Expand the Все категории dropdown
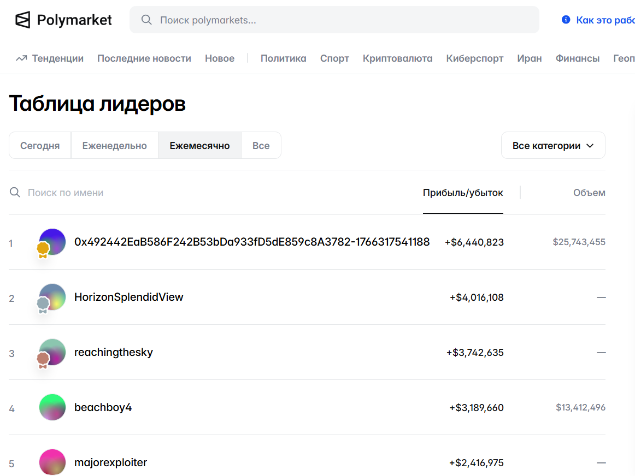This screenshot has height=476, width=635. tap(553, 146)
